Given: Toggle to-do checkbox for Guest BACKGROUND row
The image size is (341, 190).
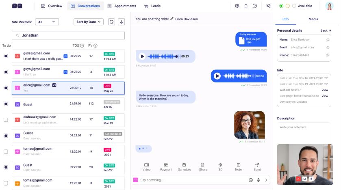Looking at the screenshot, I should (6, 136).
